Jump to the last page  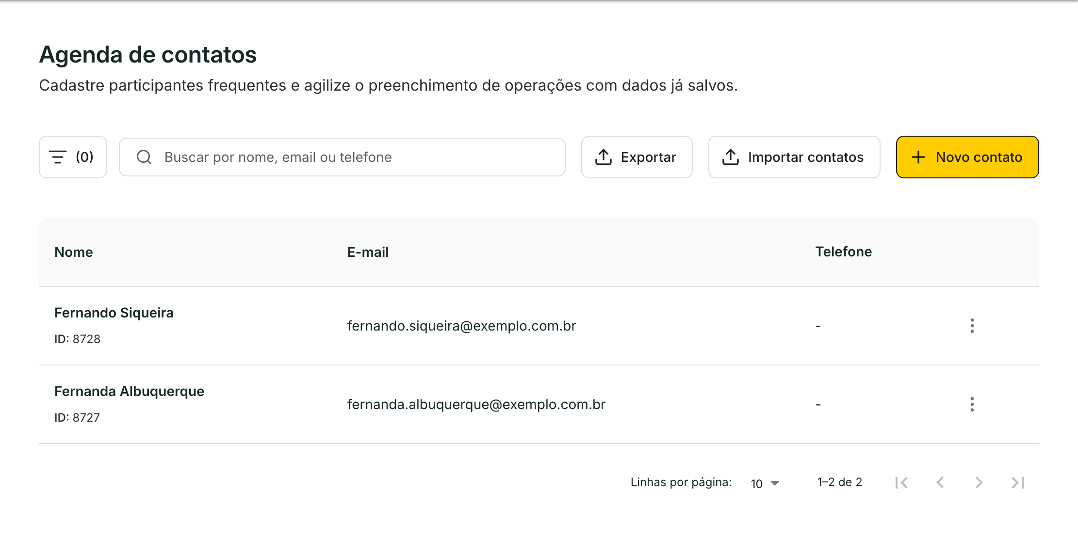(x=1018, y=483)
